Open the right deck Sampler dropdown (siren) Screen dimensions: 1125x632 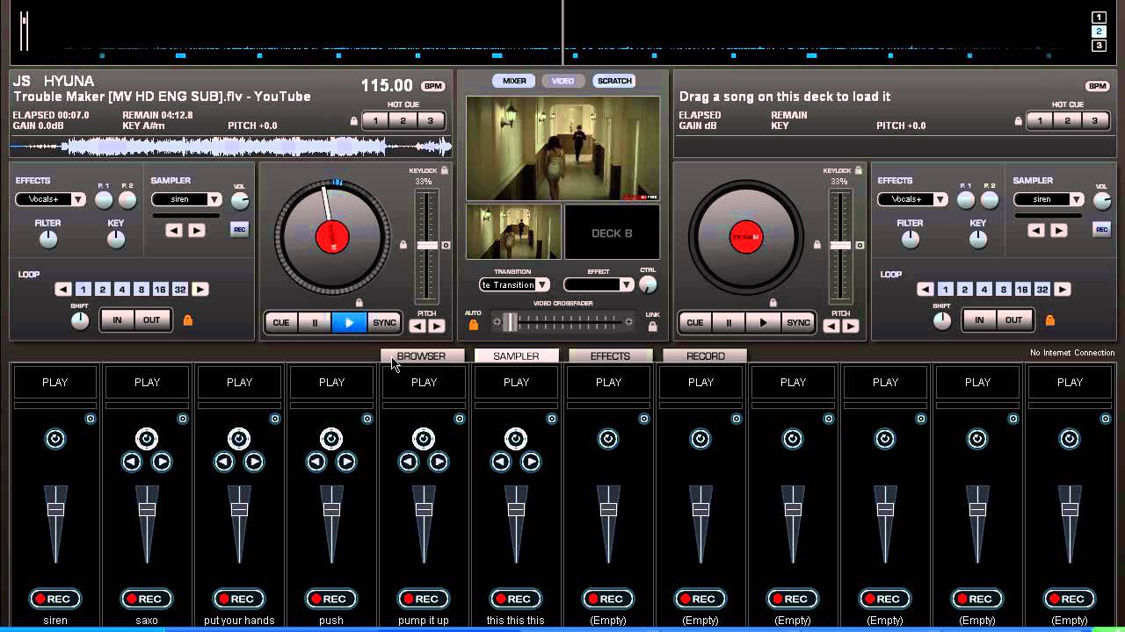1049,199
